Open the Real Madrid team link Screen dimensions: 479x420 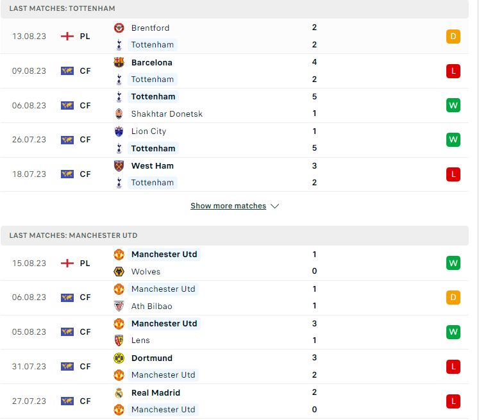click(x=156, y=392)
